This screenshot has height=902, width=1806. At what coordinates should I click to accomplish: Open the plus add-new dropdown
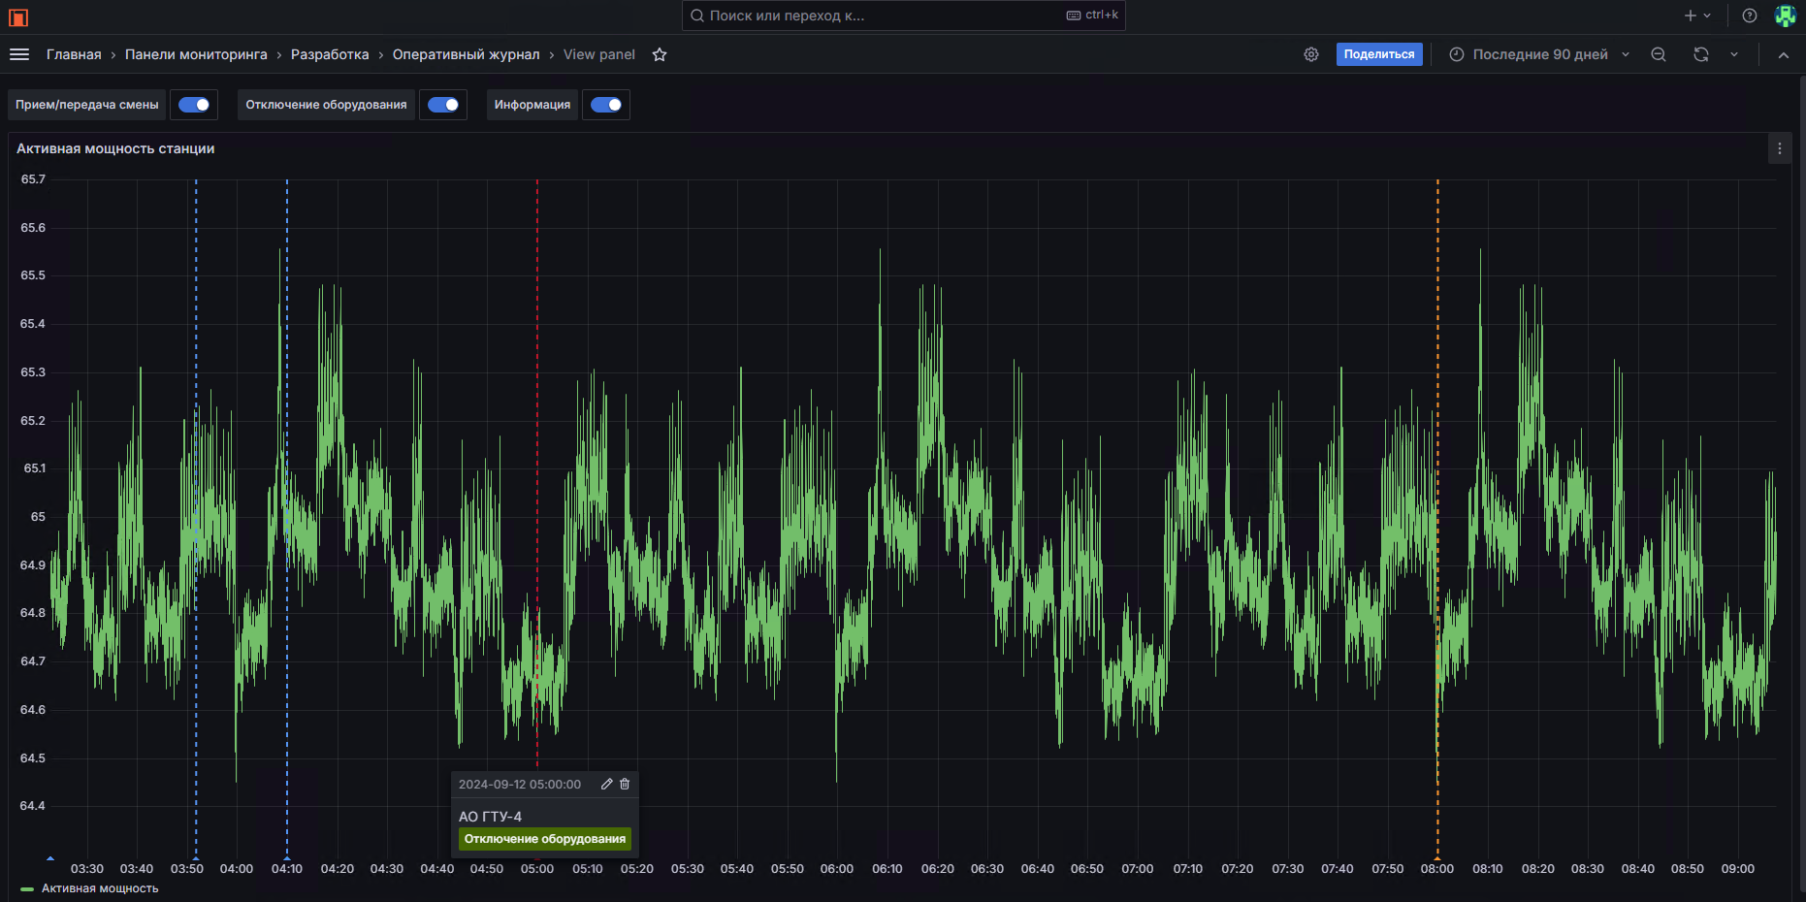click(1696, 16)
